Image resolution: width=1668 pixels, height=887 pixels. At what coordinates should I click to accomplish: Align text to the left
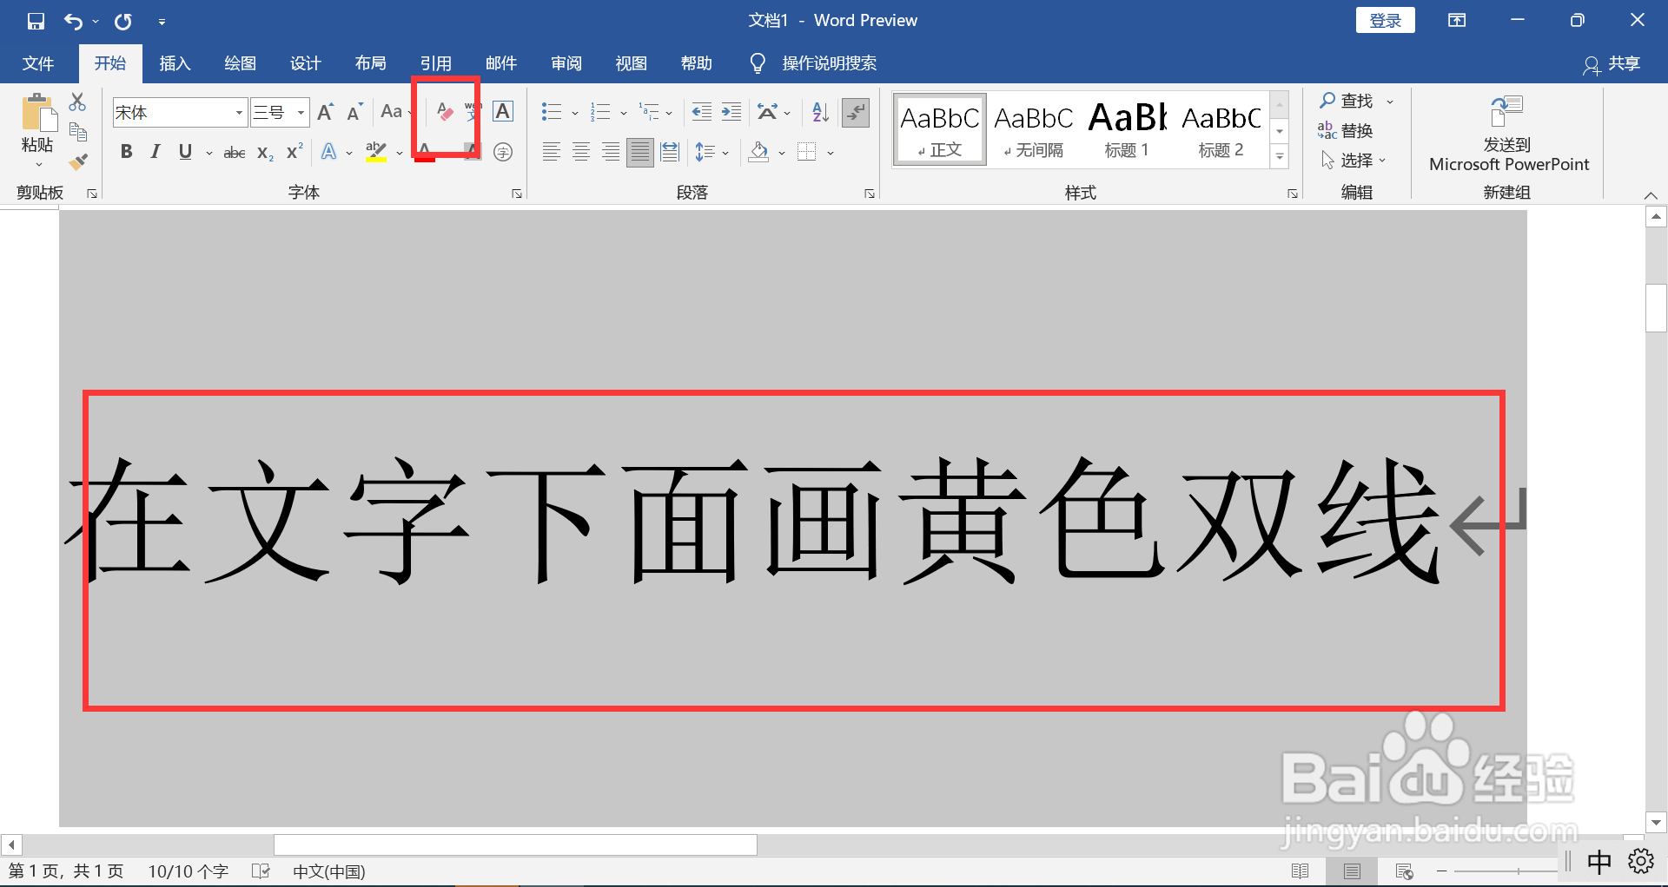pyautogui.click(x=551, y=153)
